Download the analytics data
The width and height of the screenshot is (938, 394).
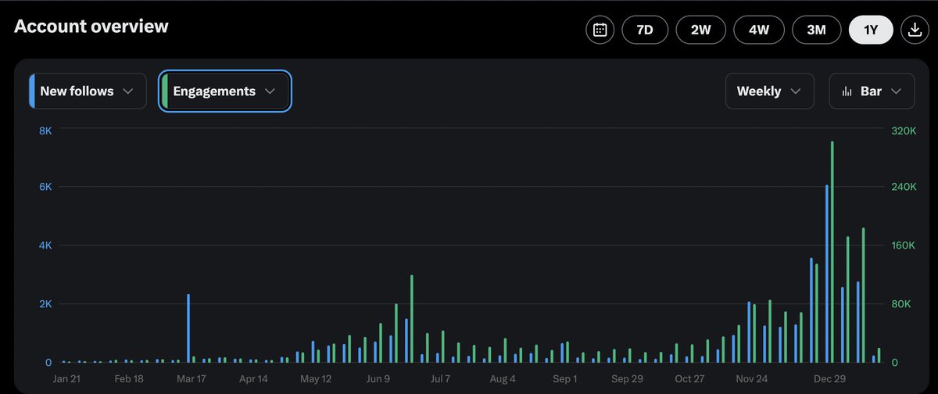tap(914, 30)
